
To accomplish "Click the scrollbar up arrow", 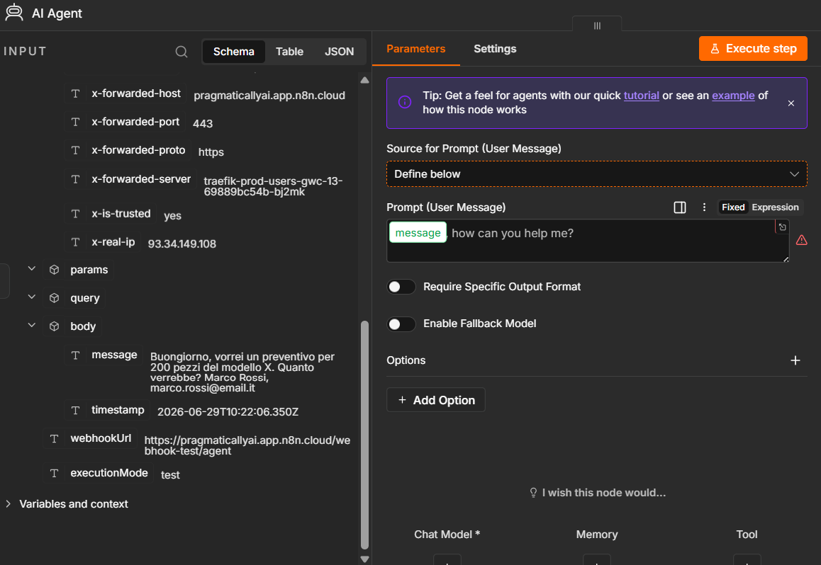I will (364, 81).
